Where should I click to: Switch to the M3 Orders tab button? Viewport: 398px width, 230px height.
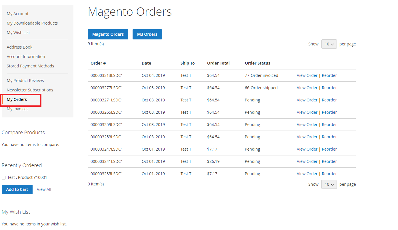click(x=147, y=34)
